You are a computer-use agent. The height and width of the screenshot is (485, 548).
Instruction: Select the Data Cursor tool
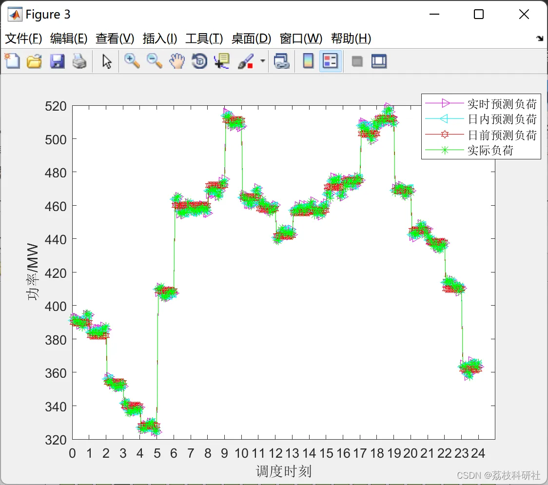221,61
